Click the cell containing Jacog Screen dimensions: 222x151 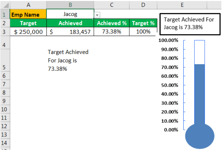(70, 15)
